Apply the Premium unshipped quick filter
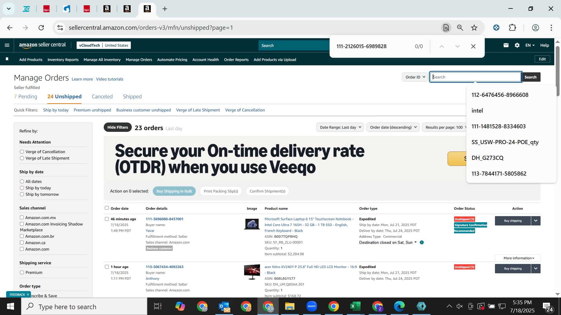This screenshot has height=315, width=561. (x=92, y=110)
